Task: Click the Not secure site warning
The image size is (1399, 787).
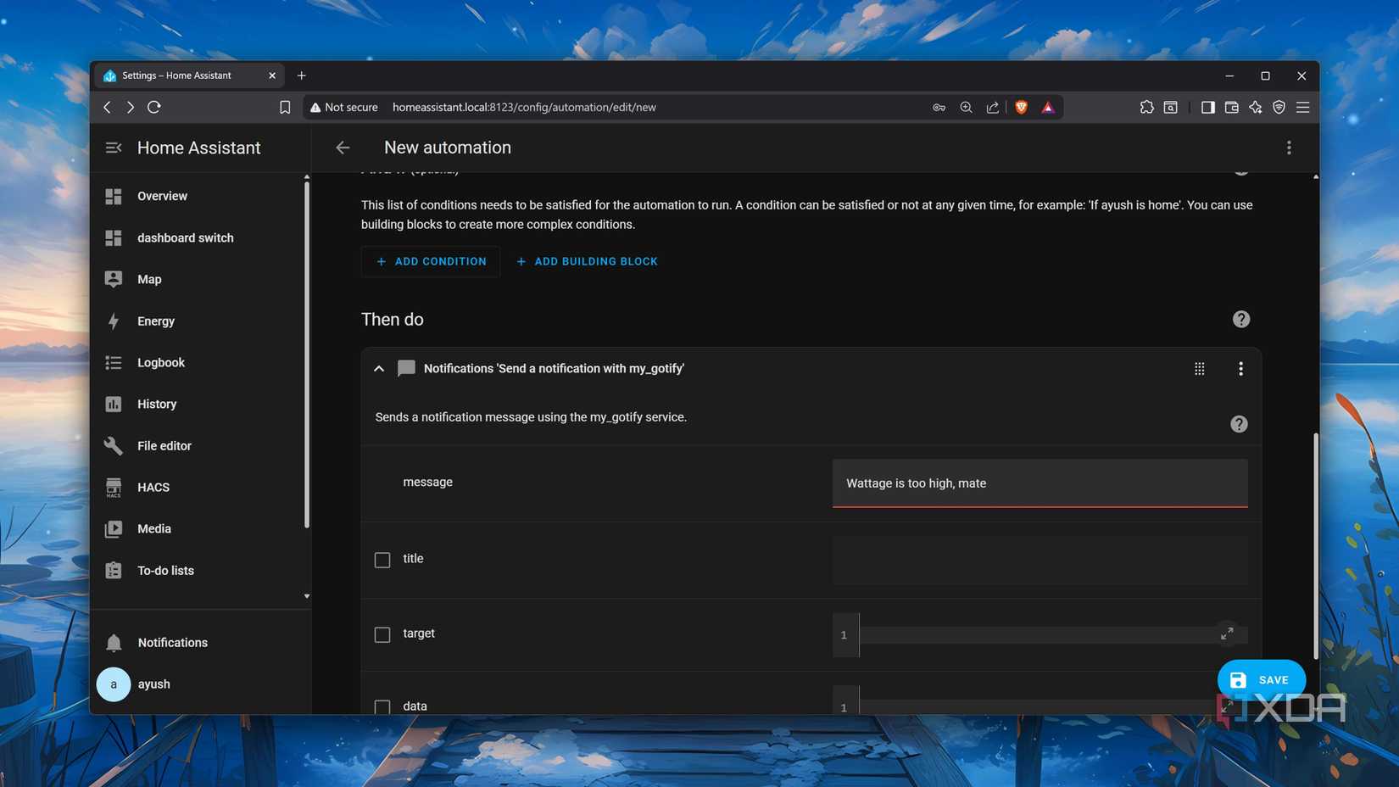Action: coord(343,107)
